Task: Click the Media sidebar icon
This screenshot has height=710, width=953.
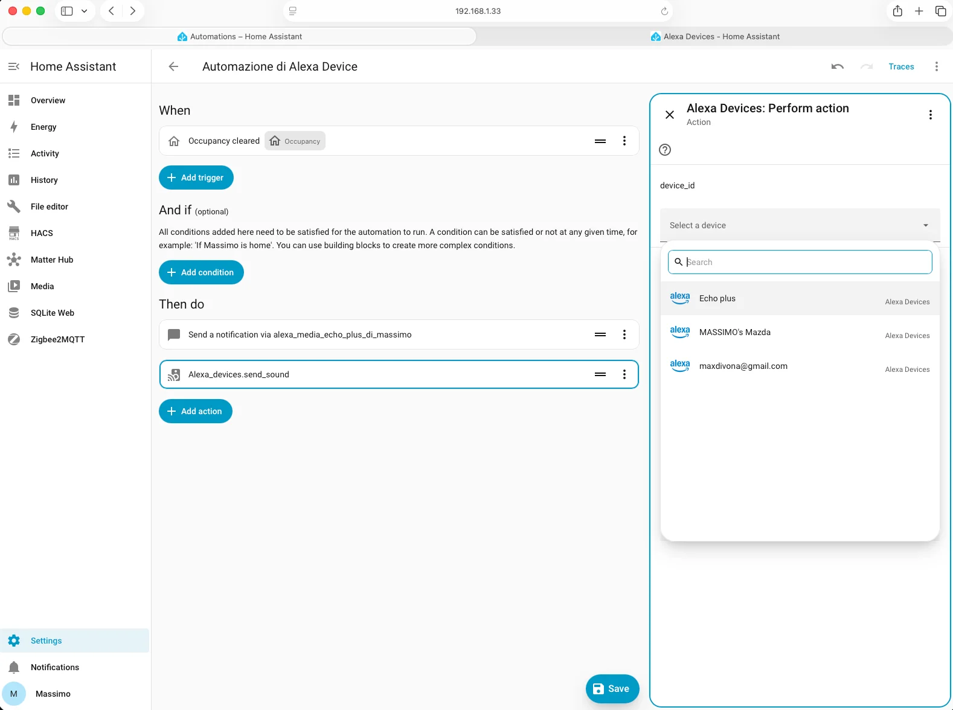Action: point(14,286)
